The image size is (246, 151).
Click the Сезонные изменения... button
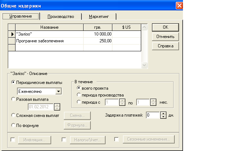(149, 139)
